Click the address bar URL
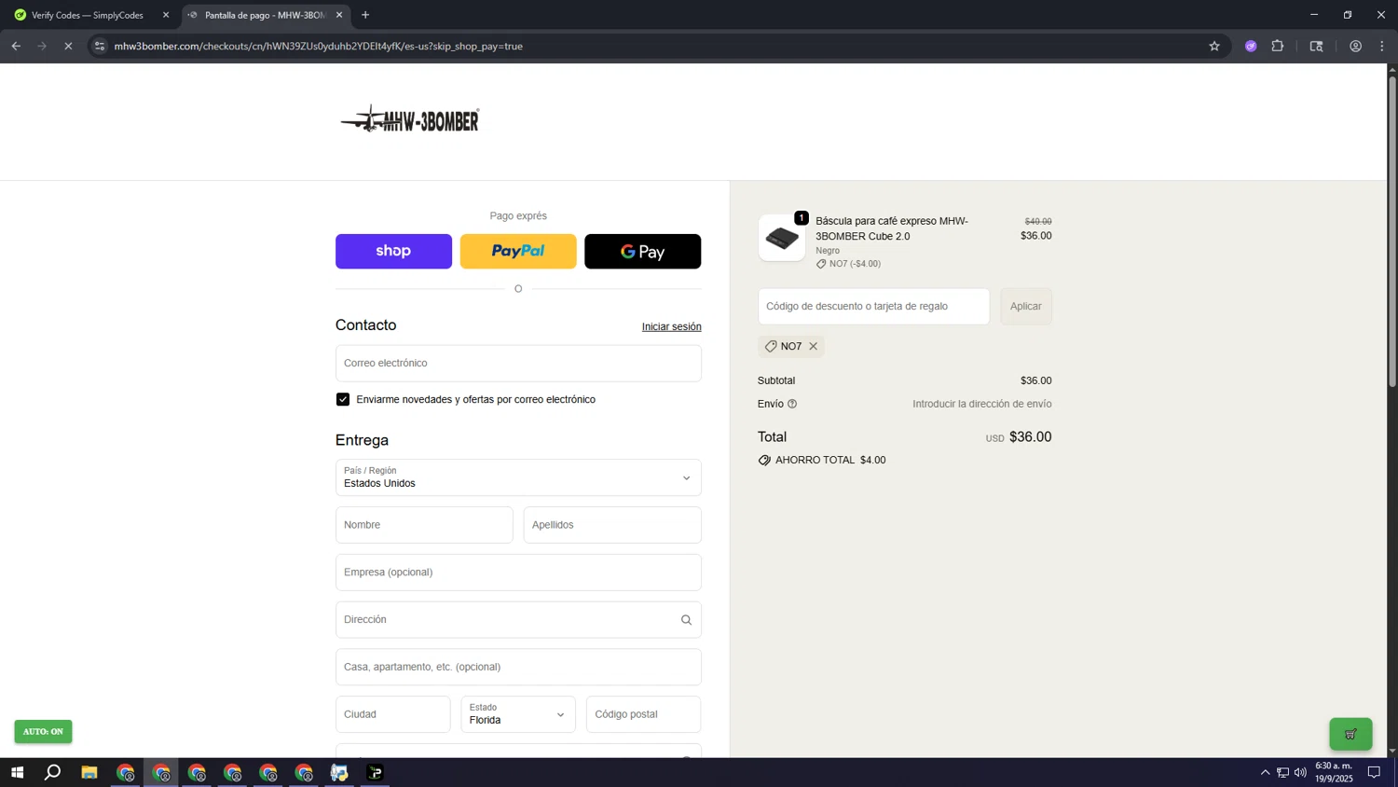 tap(319, 46)
